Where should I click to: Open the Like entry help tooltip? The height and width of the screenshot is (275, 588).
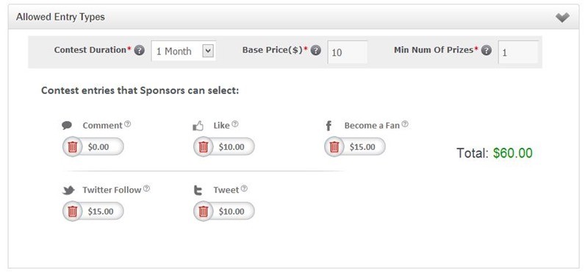coord(234,124)
